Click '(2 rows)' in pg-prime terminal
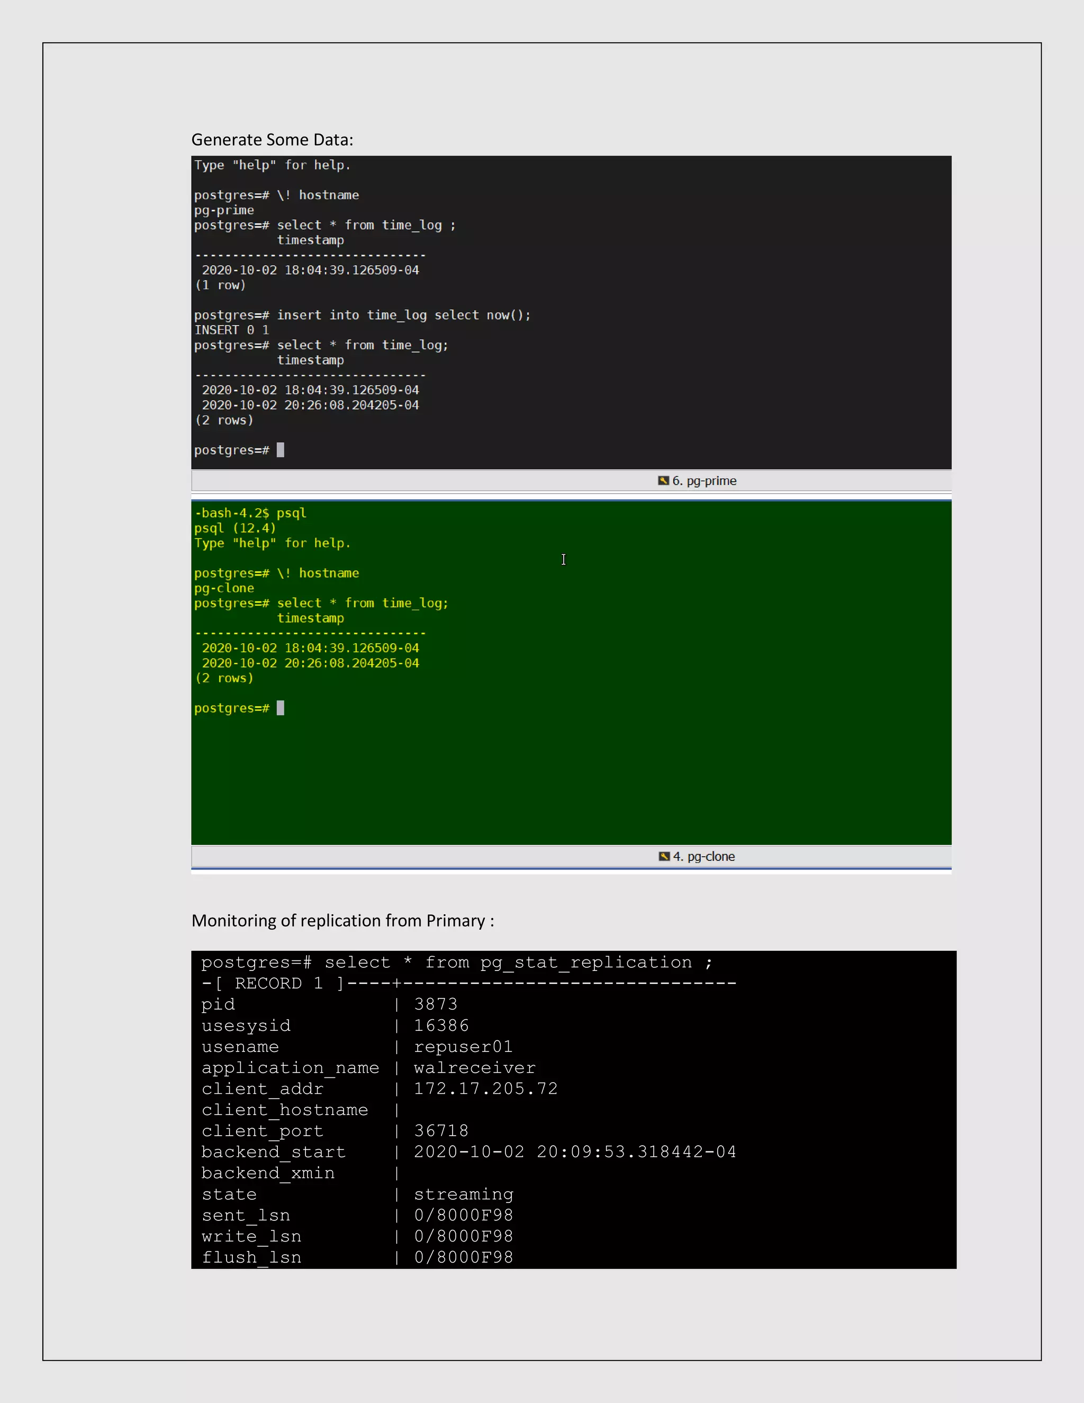1084x1403 pixels. 224,419
